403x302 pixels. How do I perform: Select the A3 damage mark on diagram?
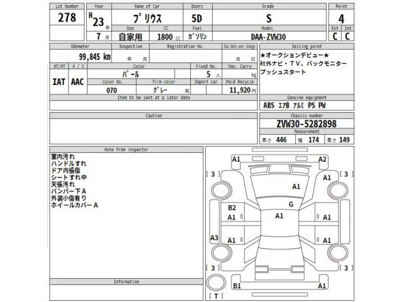(214, 238)
